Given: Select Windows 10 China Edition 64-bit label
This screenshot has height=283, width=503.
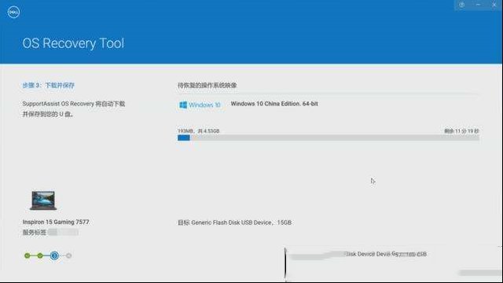Looking at the screenshot, I should (274, 104).
